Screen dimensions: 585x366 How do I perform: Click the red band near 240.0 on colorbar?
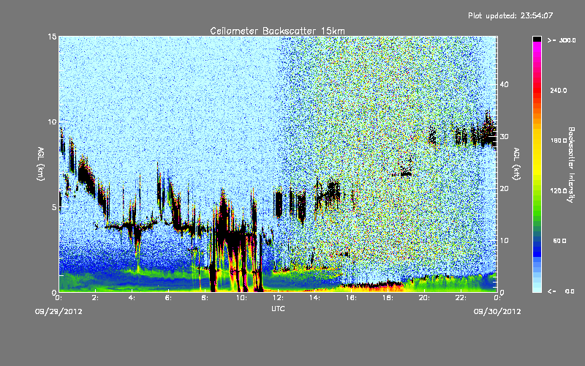coord(537,91)
